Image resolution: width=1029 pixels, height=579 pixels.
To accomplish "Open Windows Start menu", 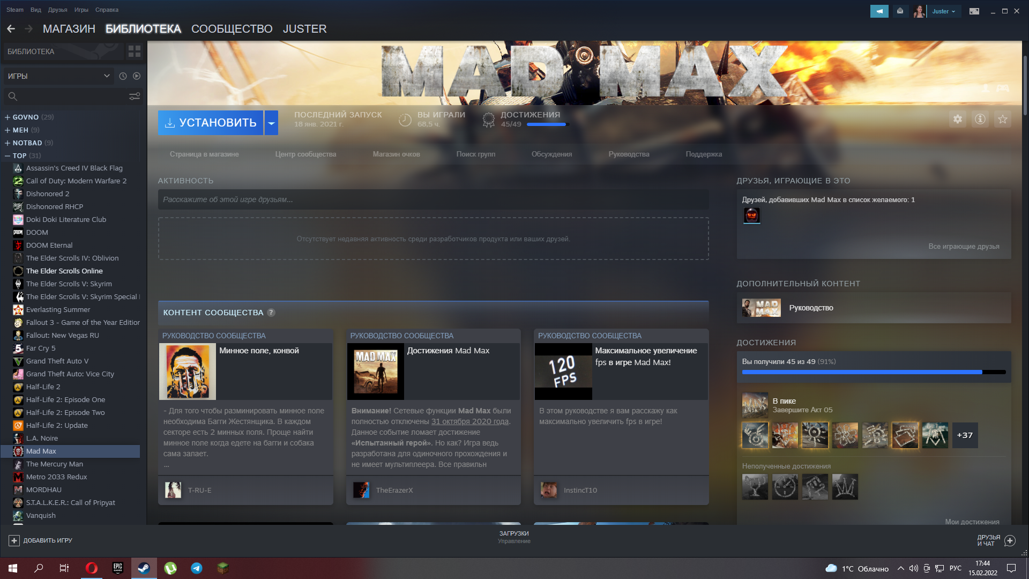I will (13, 568).
